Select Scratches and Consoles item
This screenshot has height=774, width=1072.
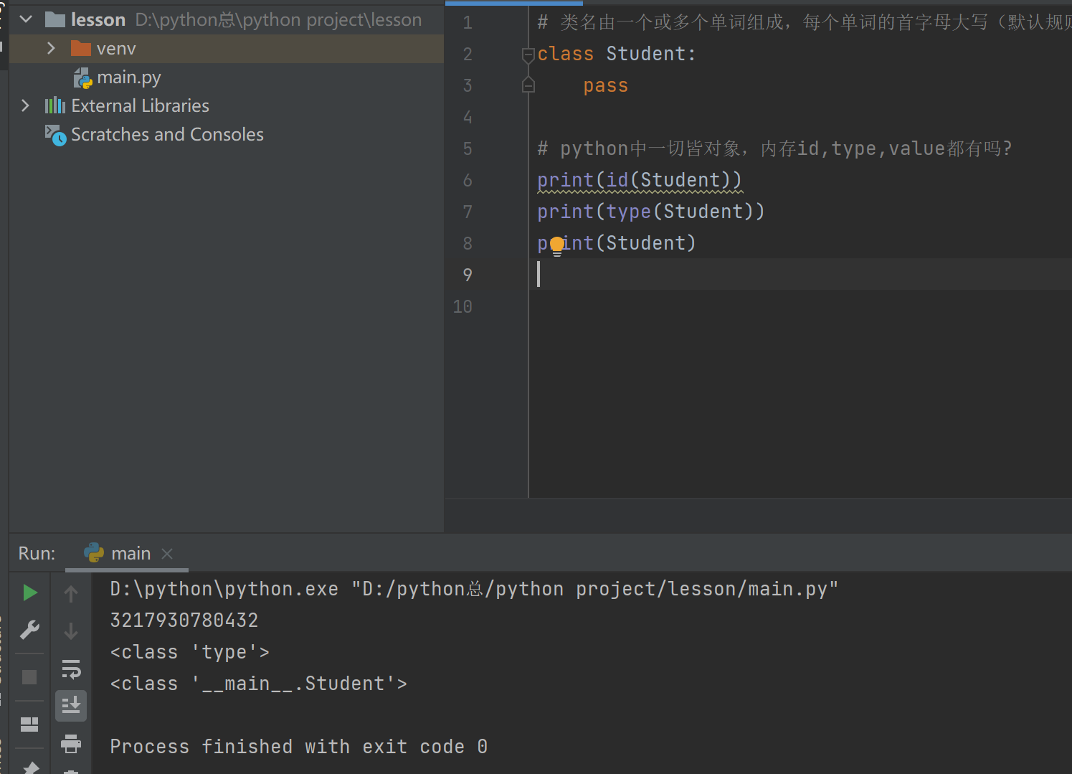(167, 135)
